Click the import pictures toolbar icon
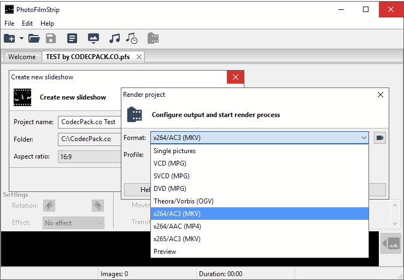The height and width of the screenshot is (280, 404). click(93, 38)
